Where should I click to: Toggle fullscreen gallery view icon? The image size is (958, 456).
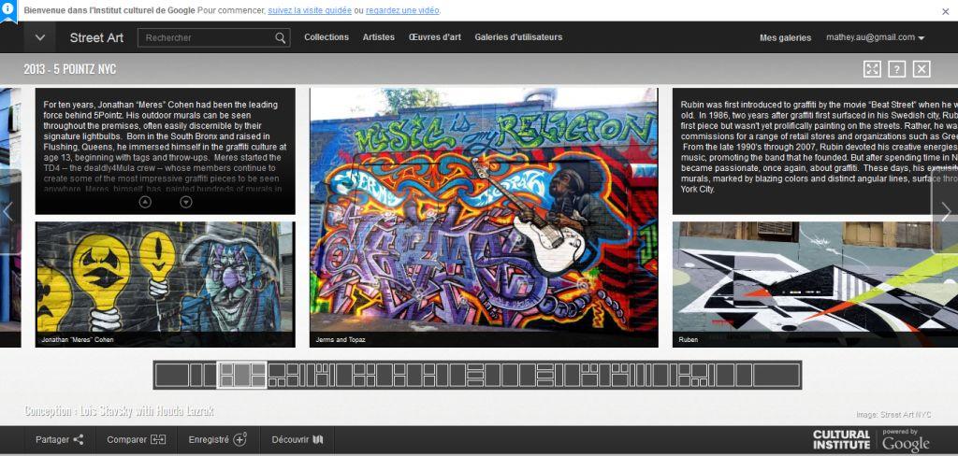point(873,69)
